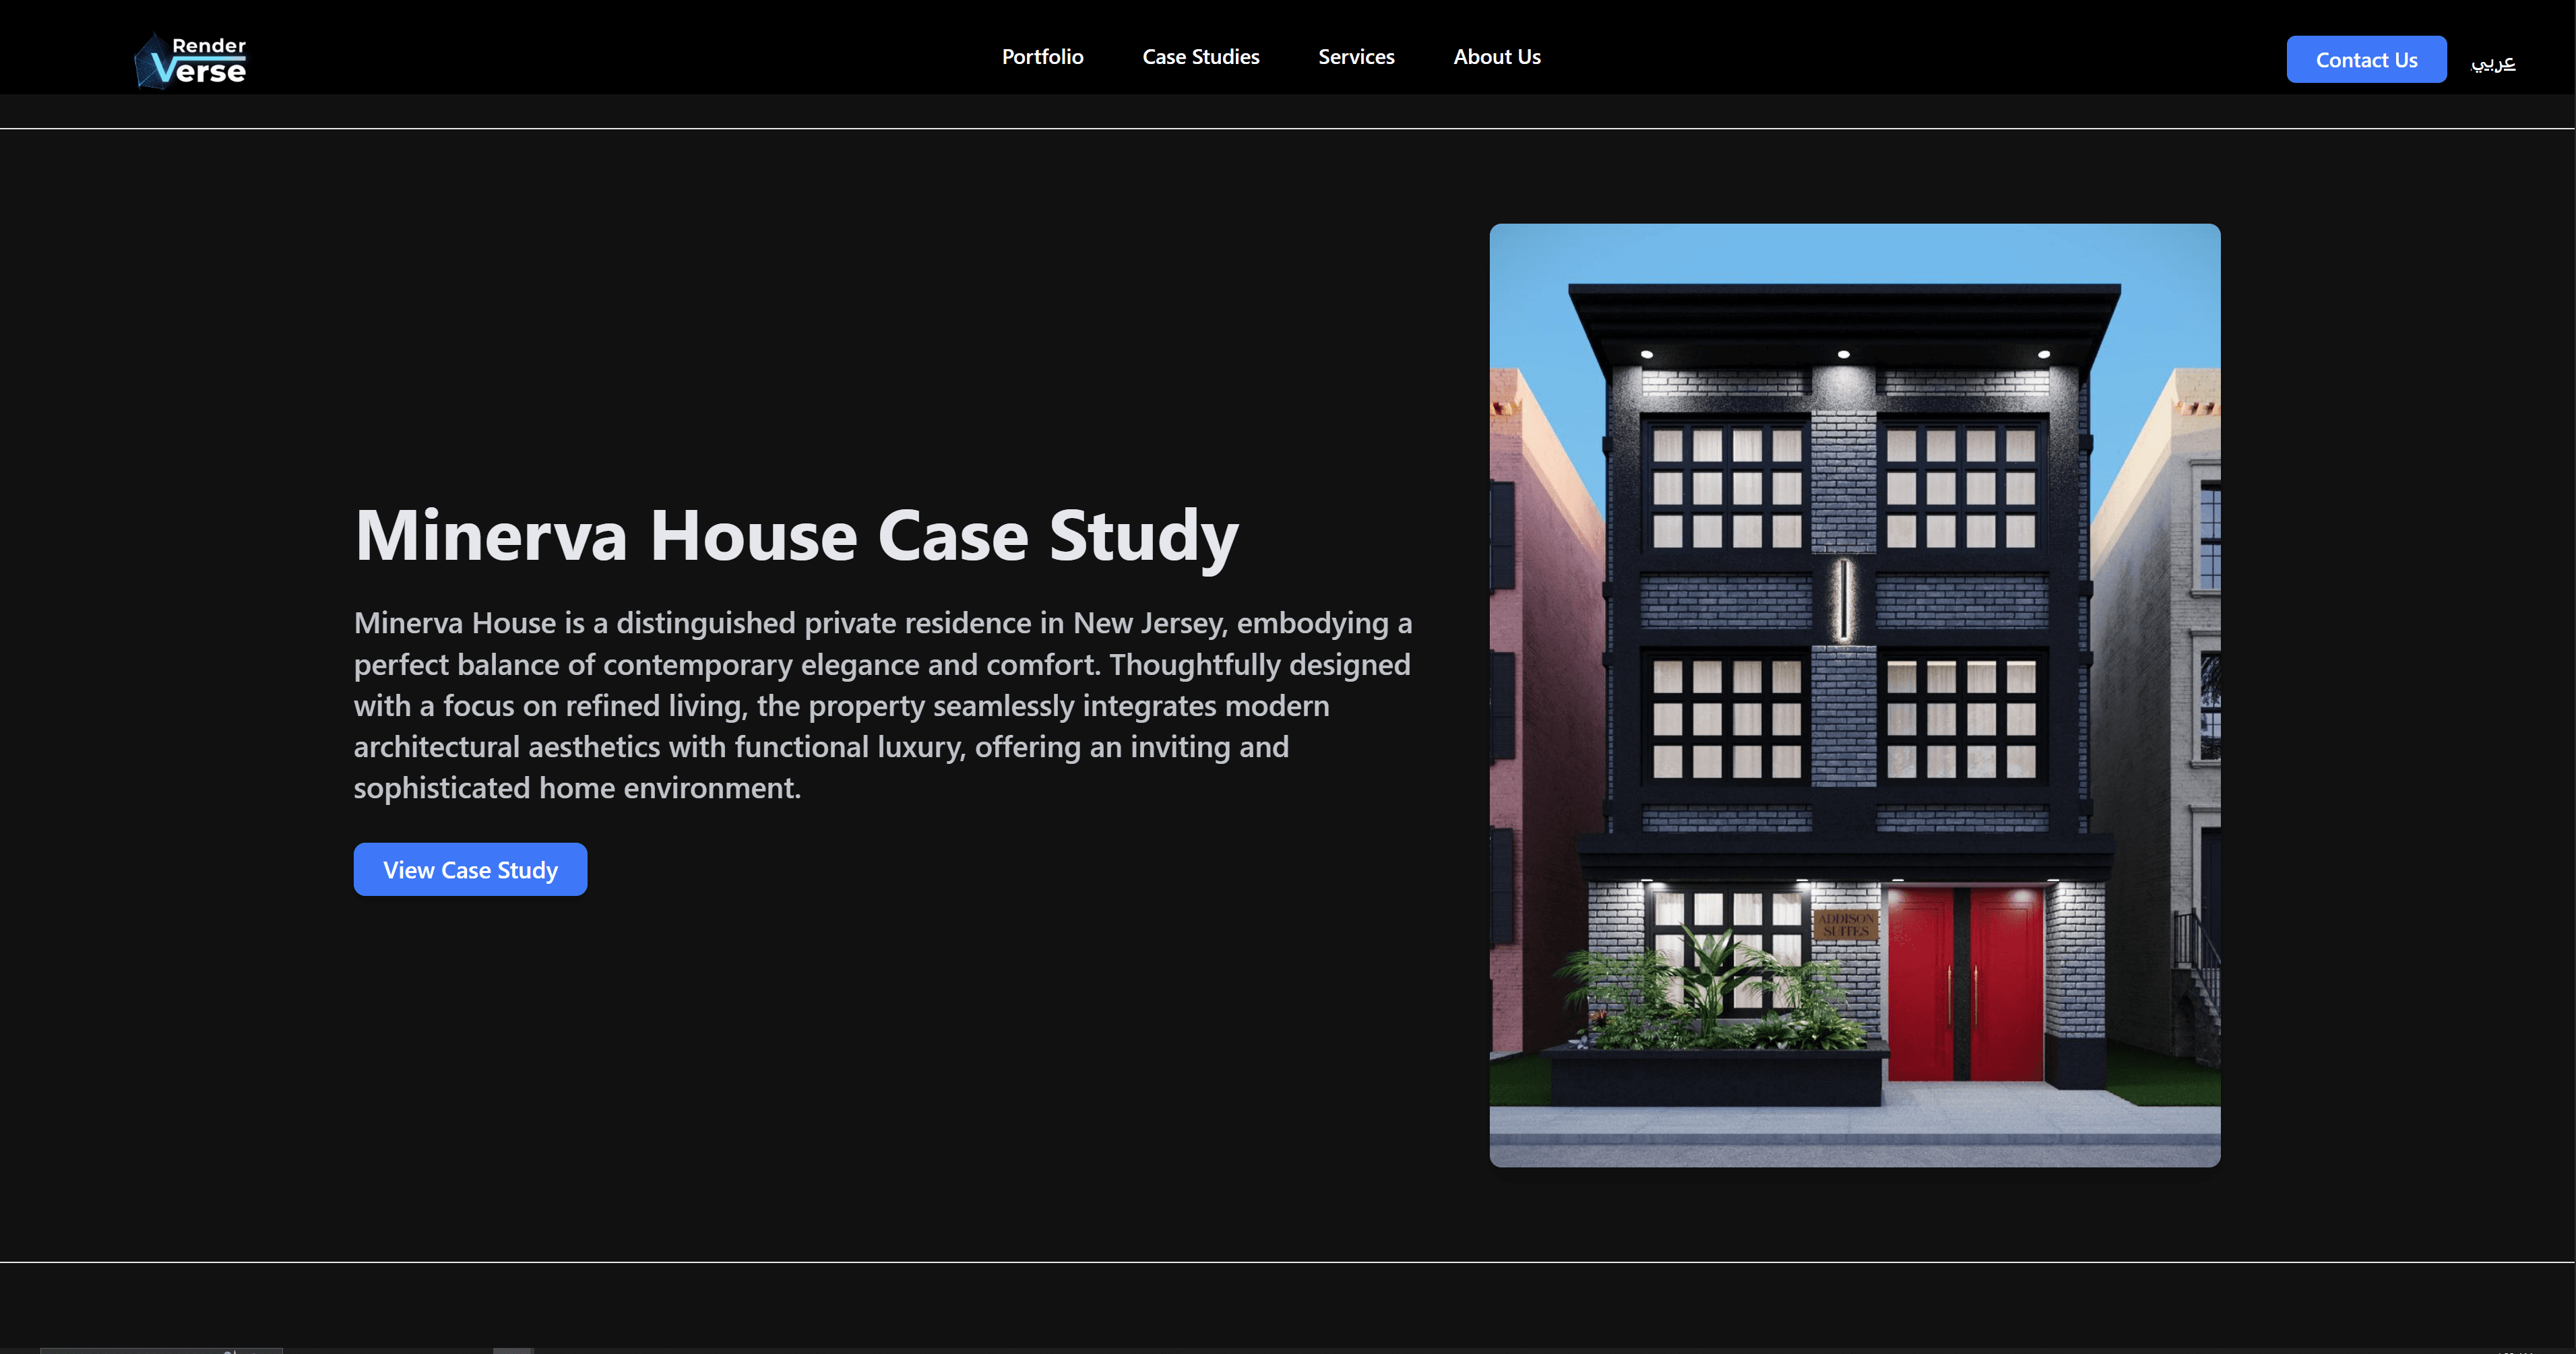This screenshot has width=2576, height=1354.
Task: Open the Services navigation item
Action: [x=1356, y=57]
